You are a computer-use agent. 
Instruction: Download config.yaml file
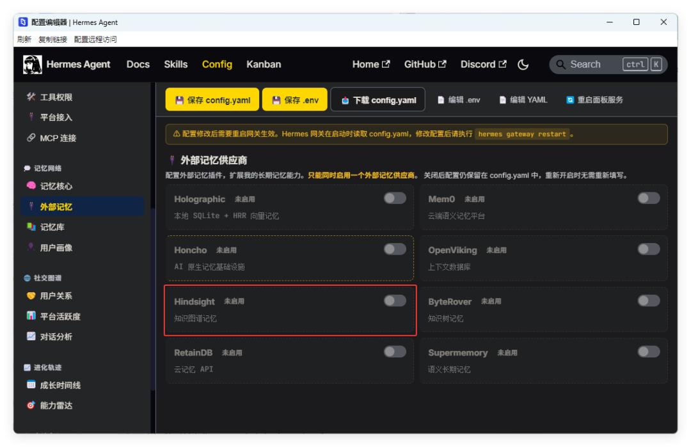(377, 100)
